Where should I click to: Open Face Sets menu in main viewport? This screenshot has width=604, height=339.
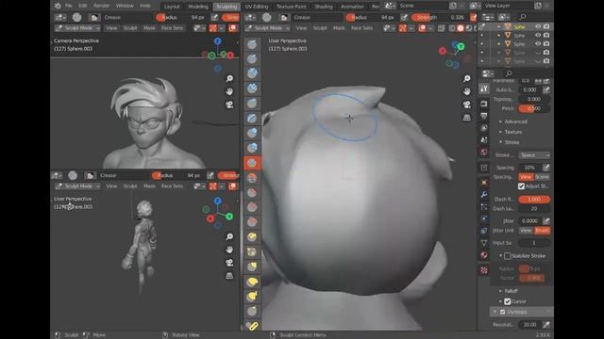(x=361, y=28)
